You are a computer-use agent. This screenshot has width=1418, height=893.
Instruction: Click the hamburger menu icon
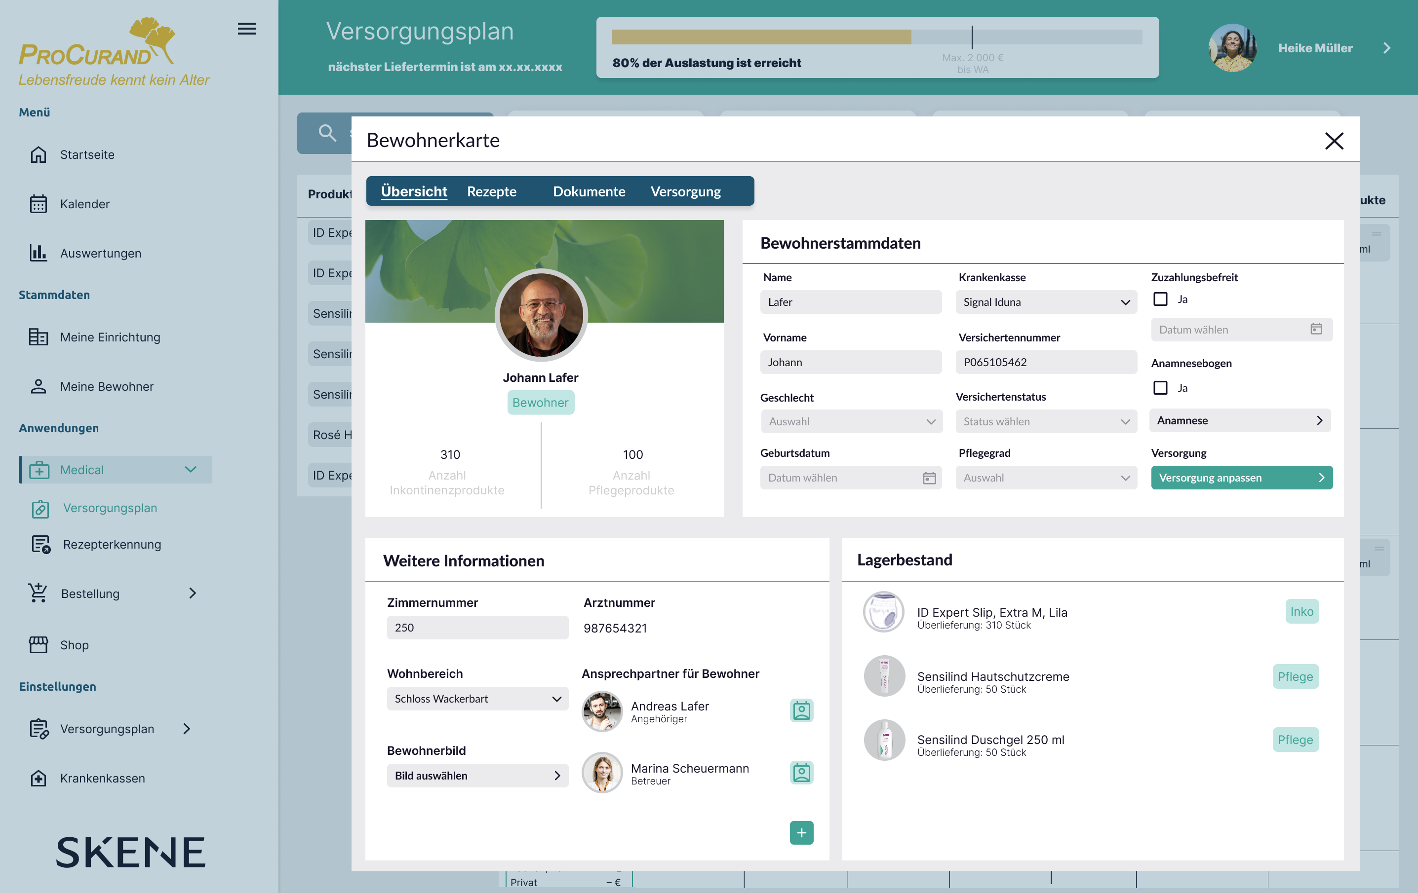click(x=246, y=28)
